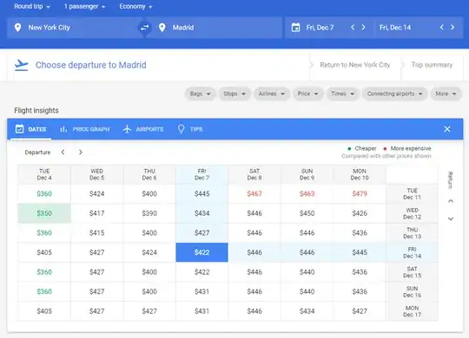Select the $463 fare for Sun Dec 9
The height and width of the screenshot is (338, 469).
[307, 194]
